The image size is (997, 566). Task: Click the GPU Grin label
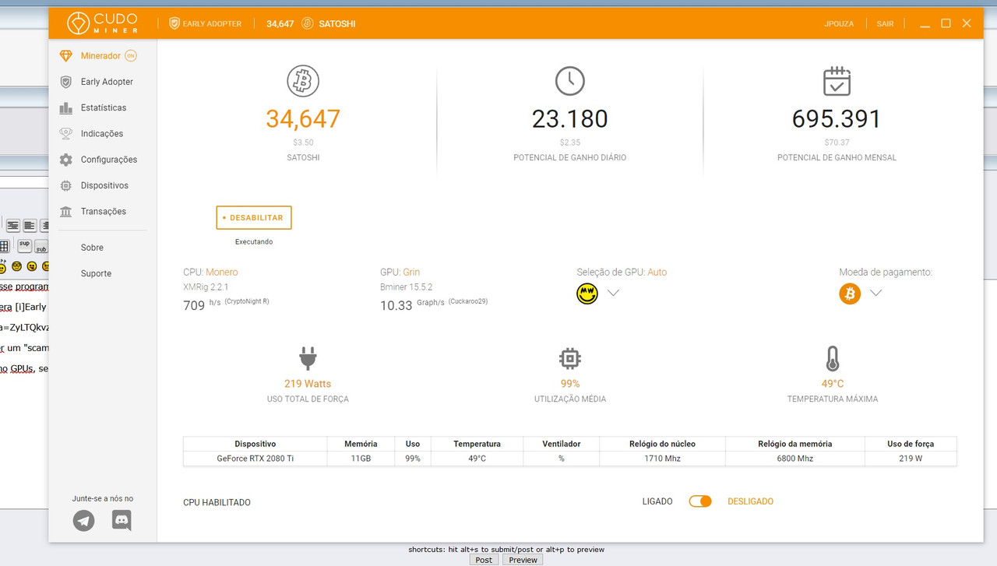[x=400, y=272]
